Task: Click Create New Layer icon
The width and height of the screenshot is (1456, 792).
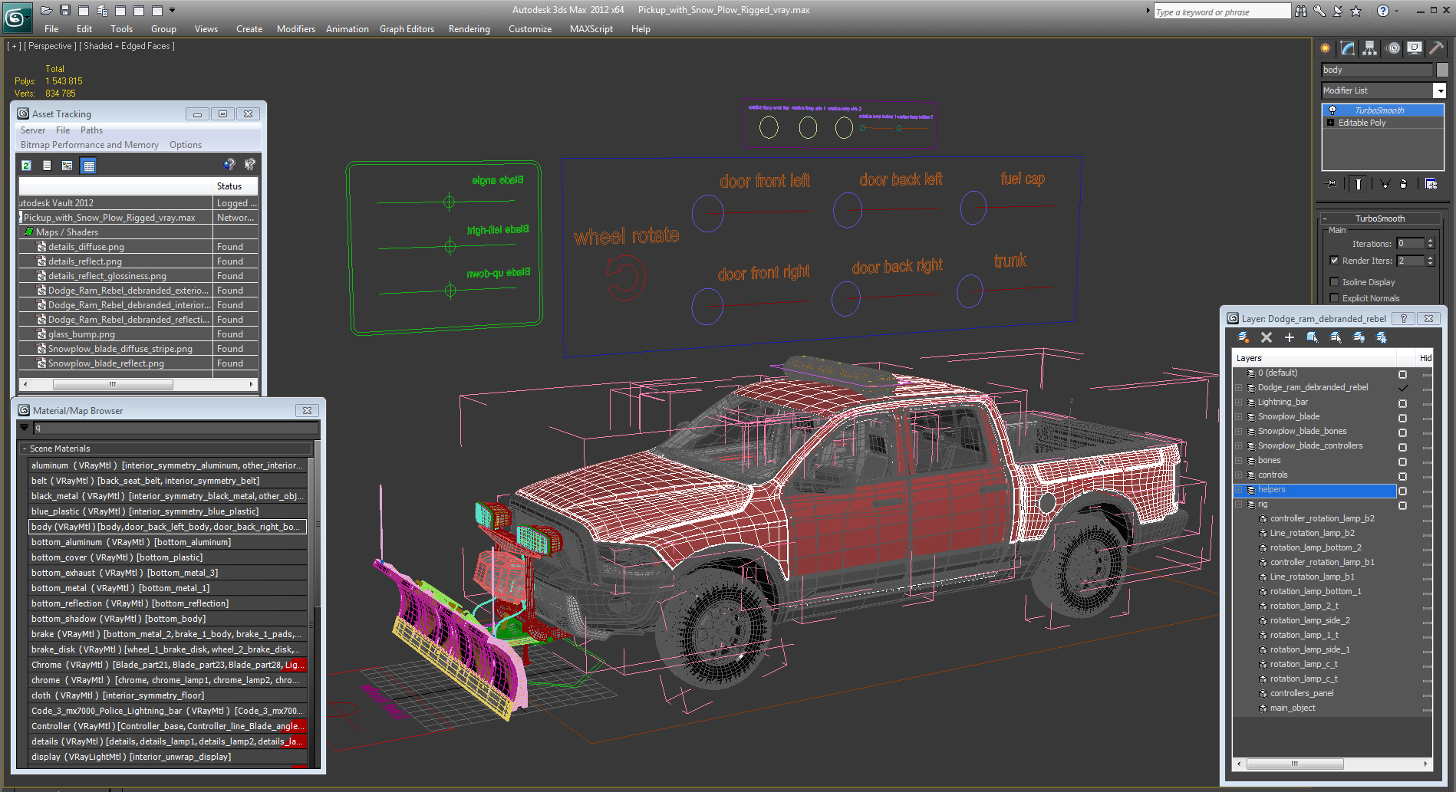Action: 1244,337
